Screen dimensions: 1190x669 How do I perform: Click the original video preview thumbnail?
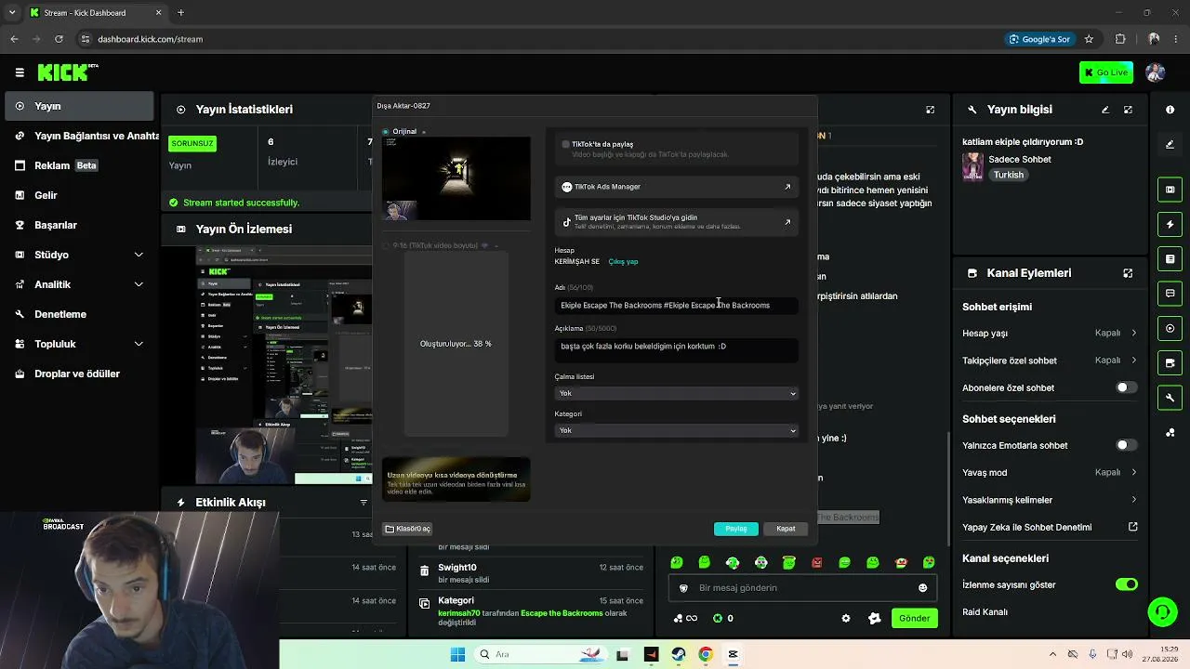point(456,178)
